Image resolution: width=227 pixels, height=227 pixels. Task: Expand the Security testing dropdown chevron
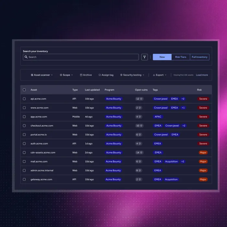pyautogui.click(x=143, y=75)
